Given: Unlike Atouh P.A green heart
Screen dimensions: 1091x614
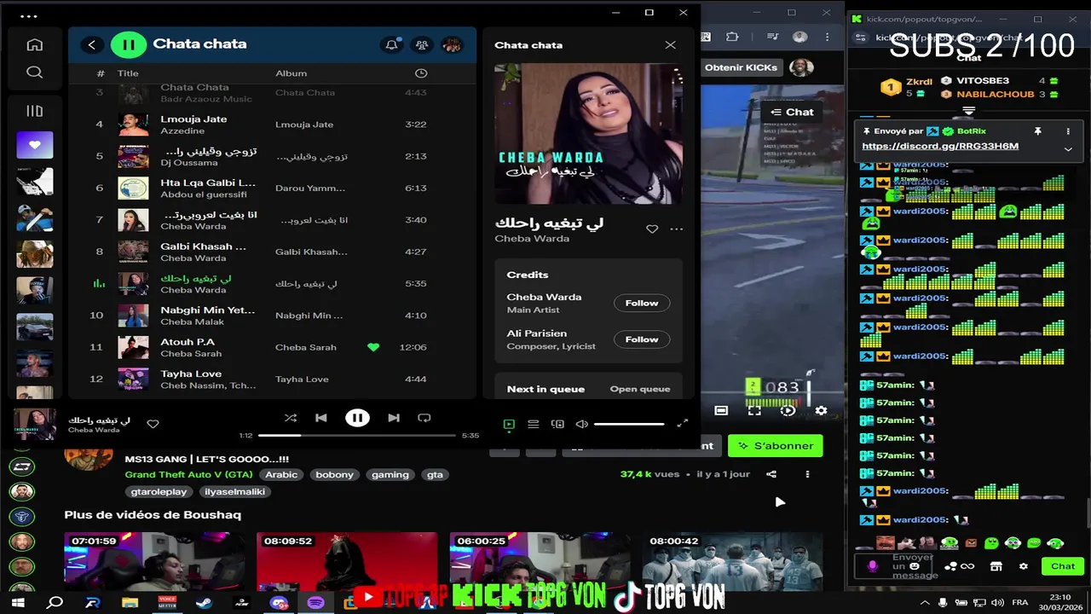Looking at the screenshot, I should pyautogui.click(x=373, y=347).
